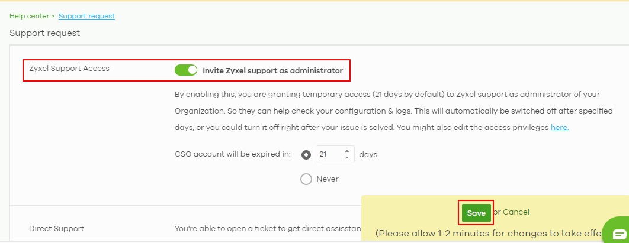Viewport: 629px width, 243px height.
Task: Follow the 'here.' access privileges link
Action: (560, 128)
